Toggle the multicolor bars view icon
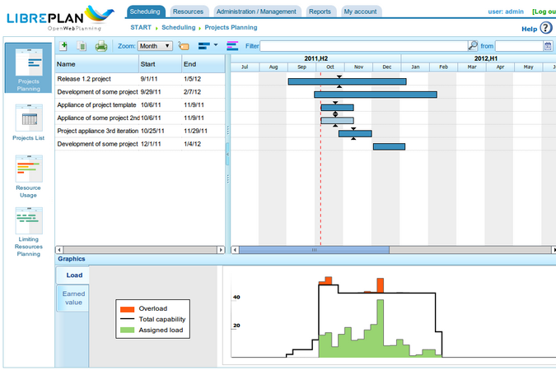 232,46
